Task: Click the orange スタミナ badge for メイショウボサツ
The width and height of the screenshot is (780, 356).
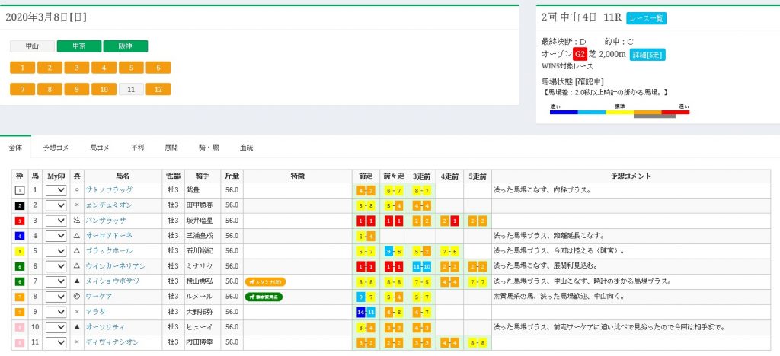Action: (265, 281)
